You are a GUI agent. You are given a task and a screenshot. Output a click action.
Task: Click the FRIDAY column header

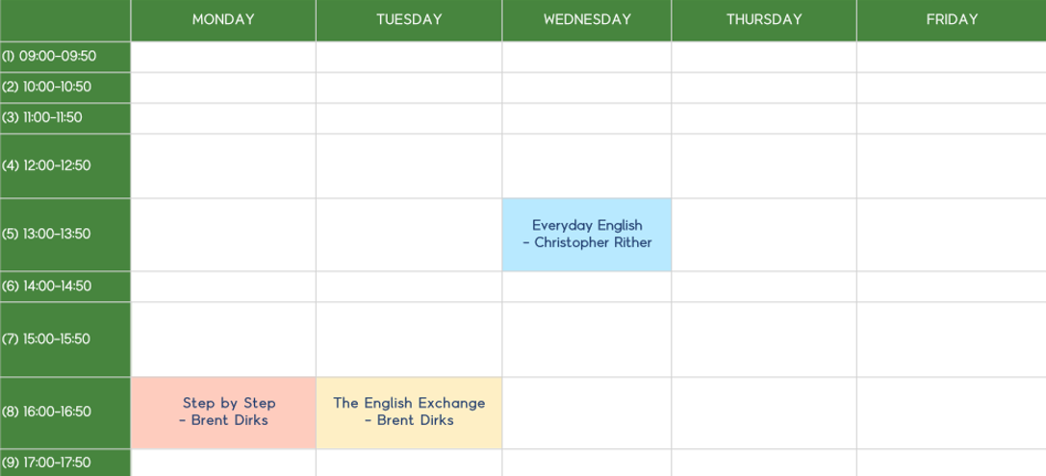952,20
